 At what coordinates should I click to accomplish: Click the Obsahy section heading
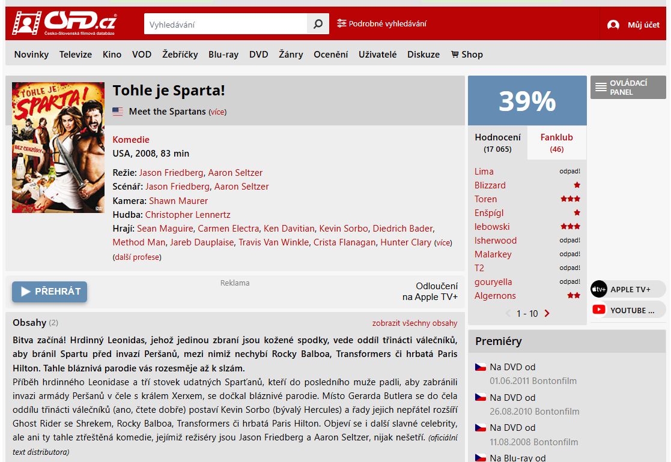coord(29,323)
